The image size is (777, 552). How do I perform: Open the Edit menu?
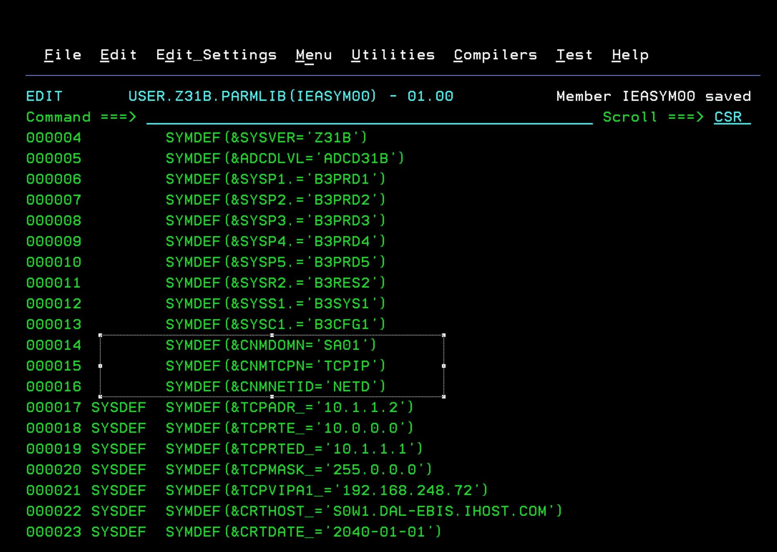tap(118, 55)
